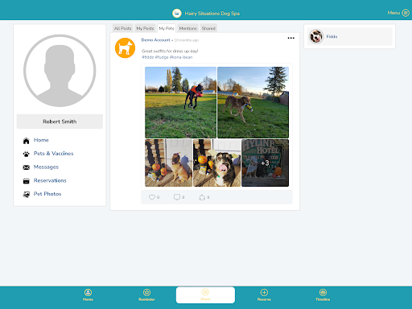Open Pet Photos in the sidebar

coord(47,194)
